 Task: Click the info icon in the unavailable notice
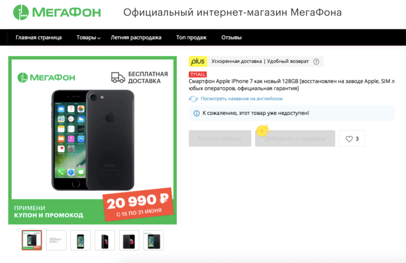point(197,113)
